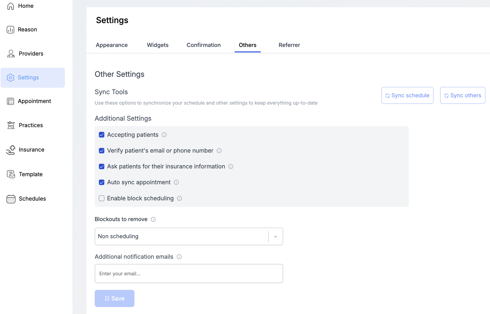This screenshot has width=490, height=314.
Task: Click the Schedules calendar icon
Action: (11, 199)
